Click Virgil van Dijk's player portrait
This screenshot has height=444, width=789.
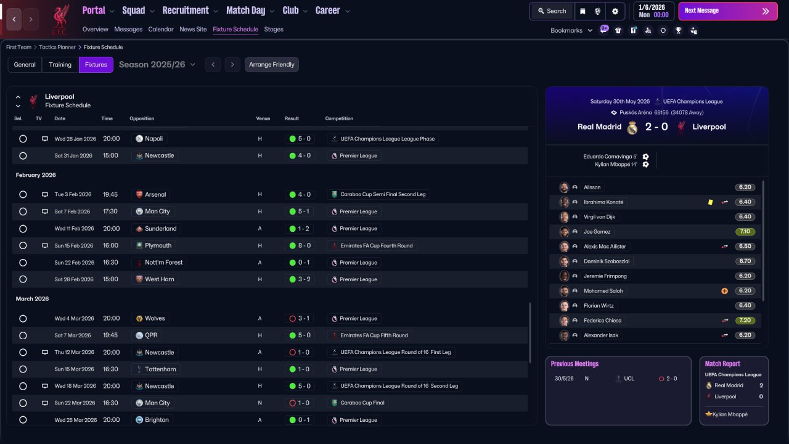point(564,217)
